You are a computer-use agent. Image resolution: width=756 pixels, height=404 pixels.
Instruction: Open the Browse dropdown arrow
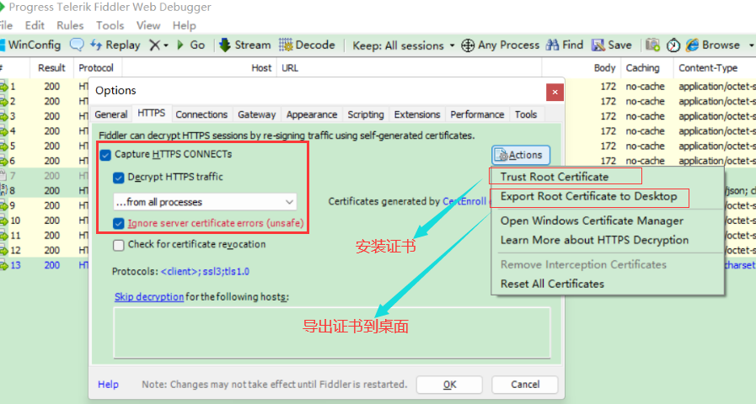click(x=751, y=45)
